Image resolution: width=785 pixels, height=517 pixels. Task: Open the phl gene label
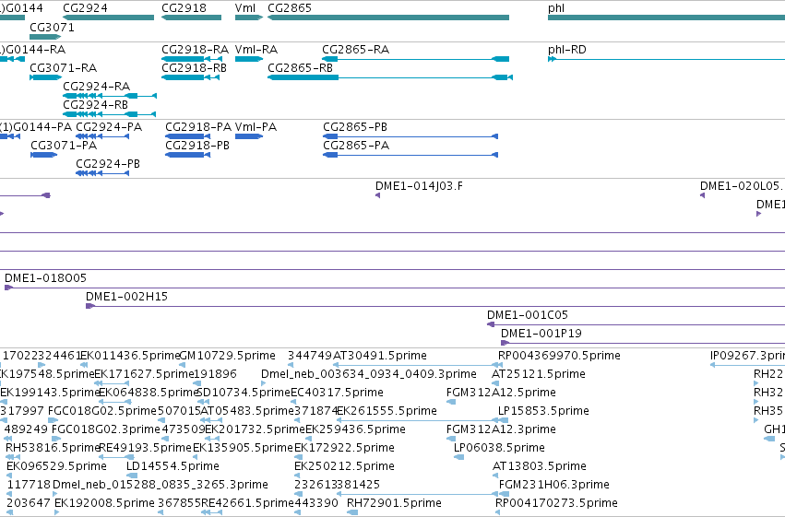556,8
